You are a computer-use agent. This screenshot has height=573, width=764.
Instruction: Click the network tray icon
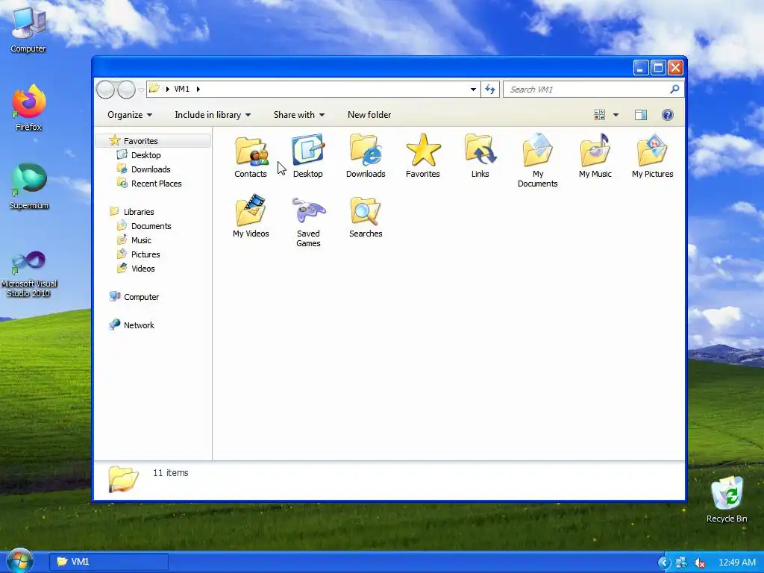[681, 563]
